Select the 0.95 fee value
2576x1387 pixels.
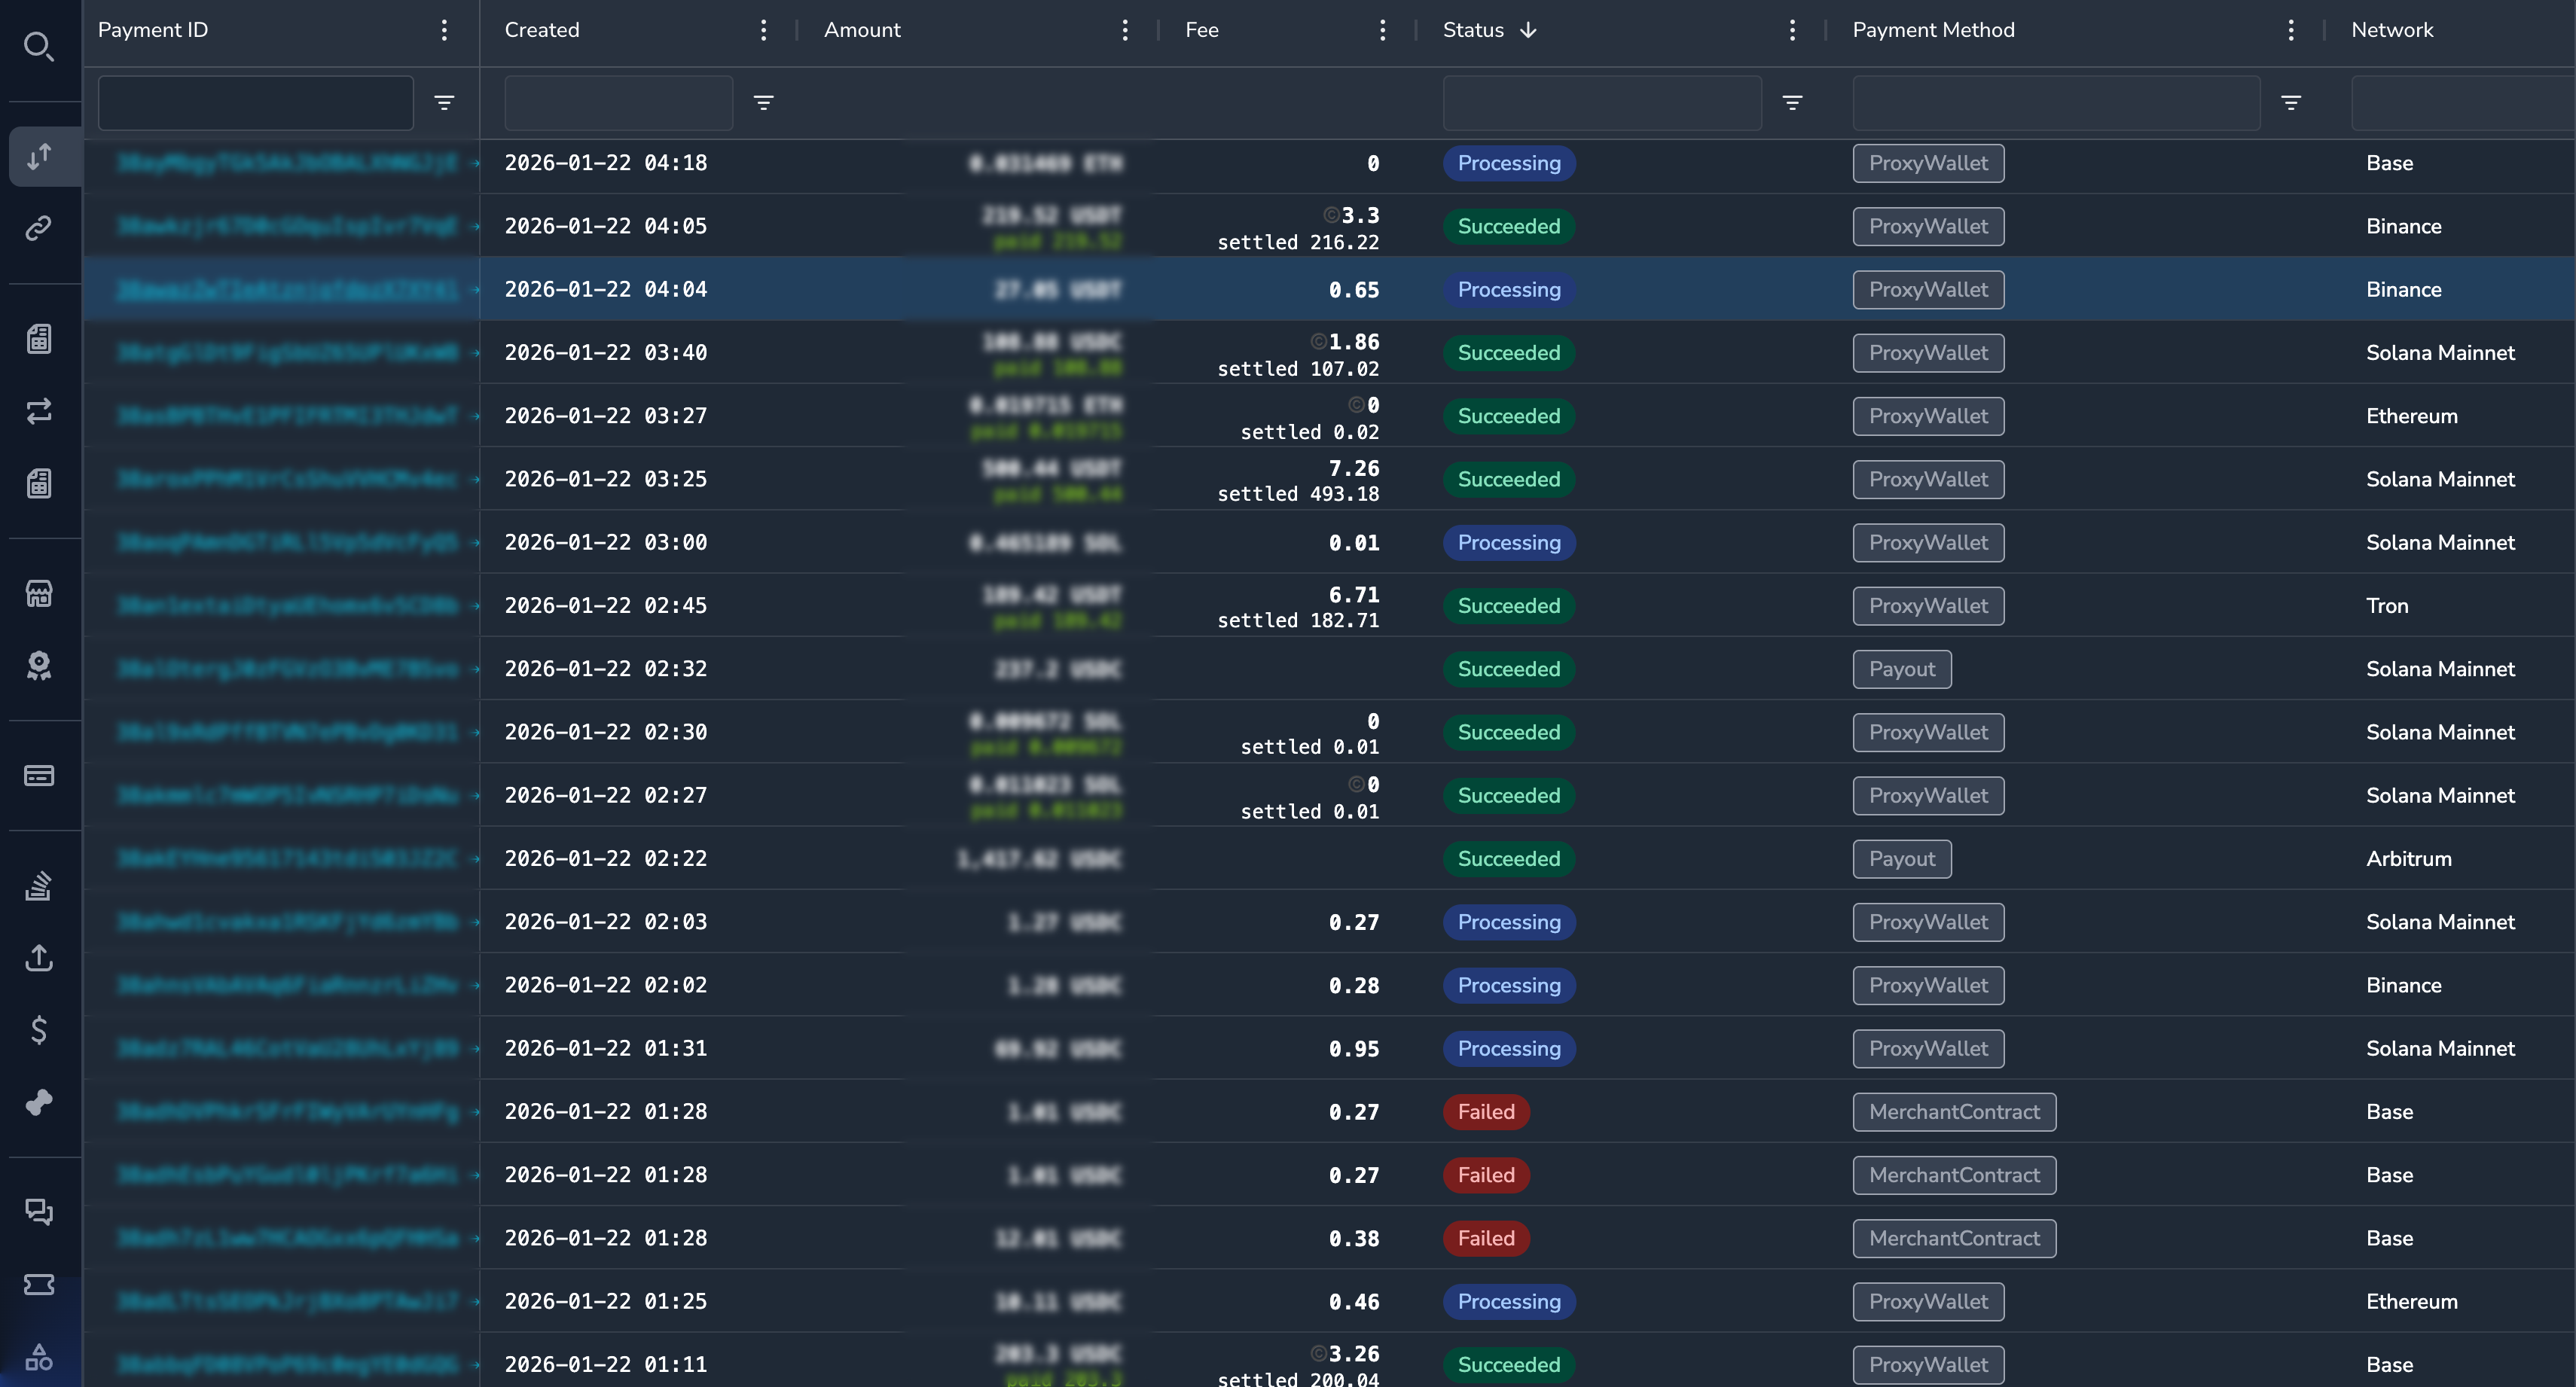coord(1354,1048)
